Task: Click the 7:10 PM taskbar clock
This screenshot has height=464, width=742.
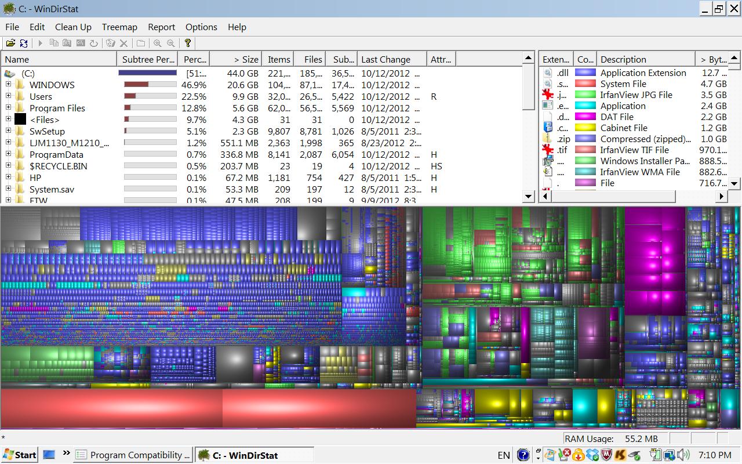Action: tap(715, 455)
